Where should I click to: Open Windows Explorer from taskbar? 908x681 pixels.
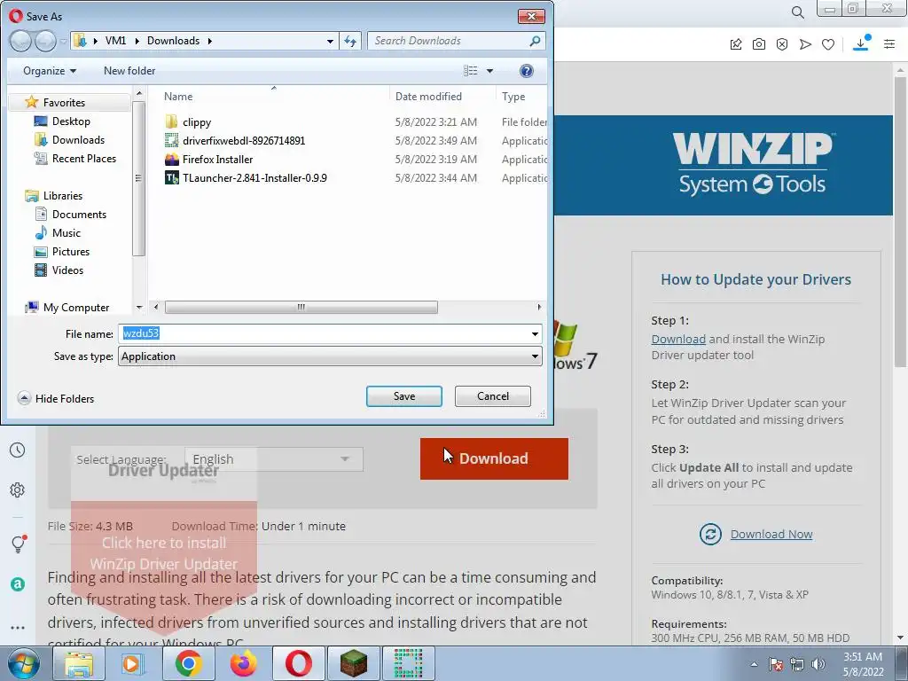pos(79,663)
